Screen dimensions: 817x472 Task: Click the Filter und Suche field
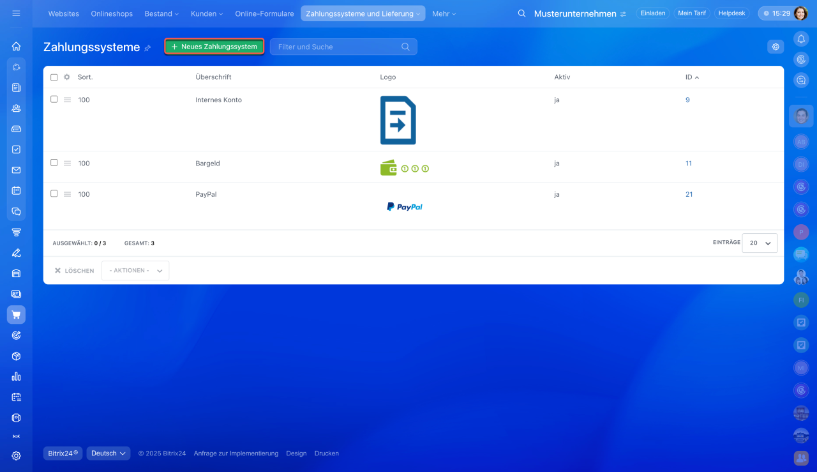click(x=337, y=47)
